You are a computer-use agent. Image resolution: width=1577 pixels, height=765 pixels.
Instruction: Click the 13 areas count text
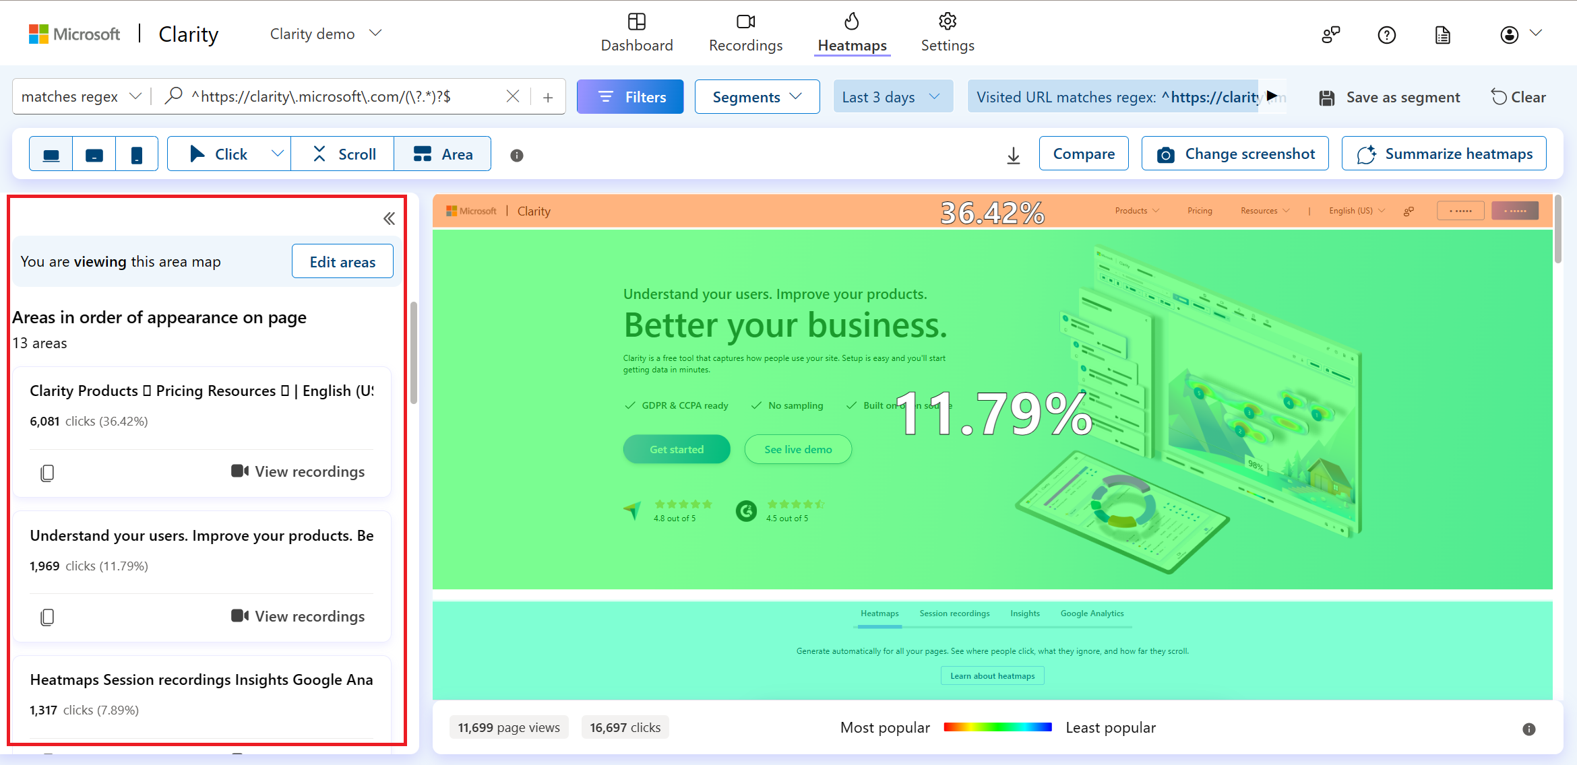(40, 343)
